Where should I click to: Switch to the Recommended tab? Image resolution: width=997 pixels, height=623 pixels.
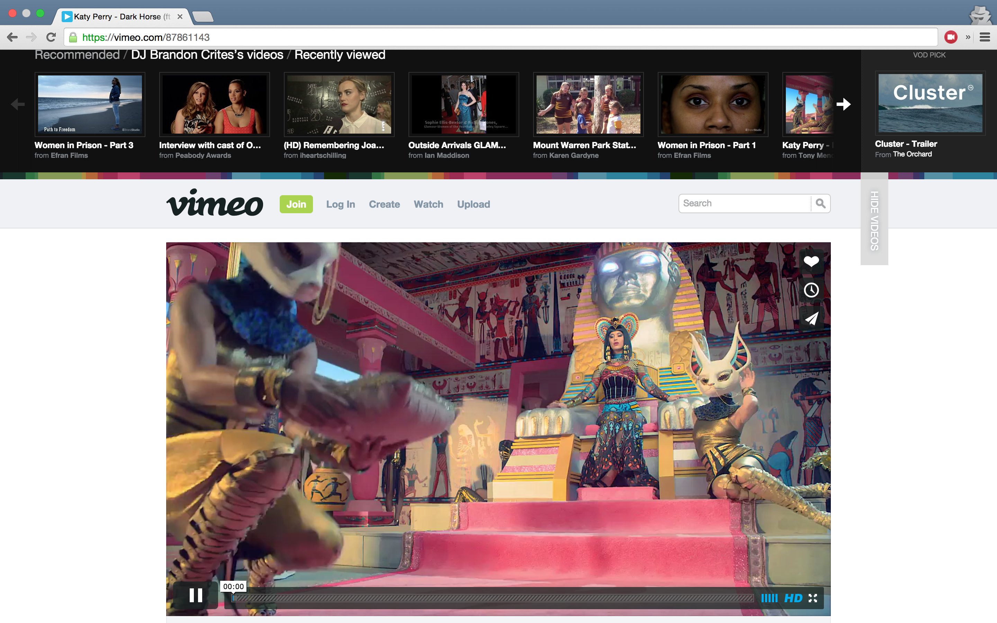click(77, 55)
